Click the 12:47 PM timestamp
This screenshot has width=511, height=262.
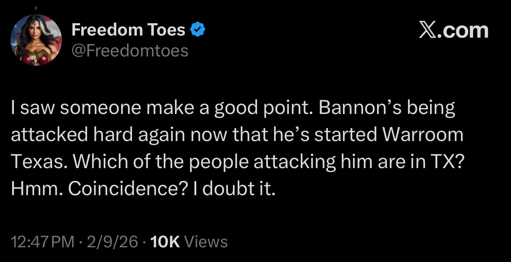43,242
